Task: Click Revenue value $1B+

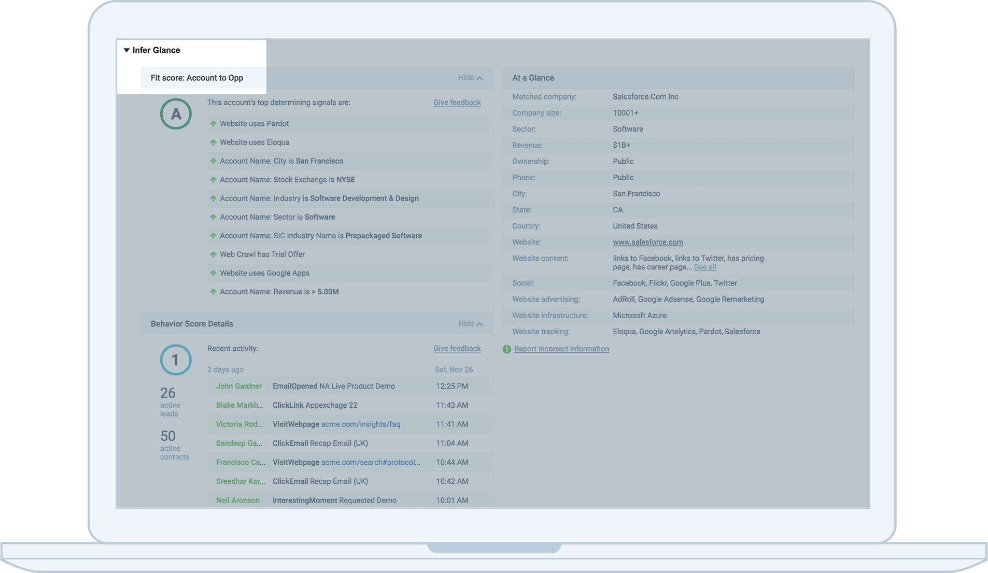Action: click(x=622, y=145)
